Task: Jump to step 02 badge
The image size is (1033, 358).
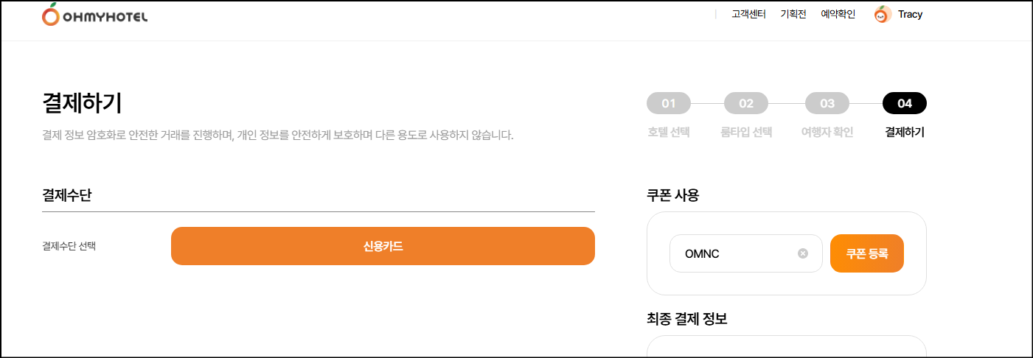Action: tap(746, 104)
